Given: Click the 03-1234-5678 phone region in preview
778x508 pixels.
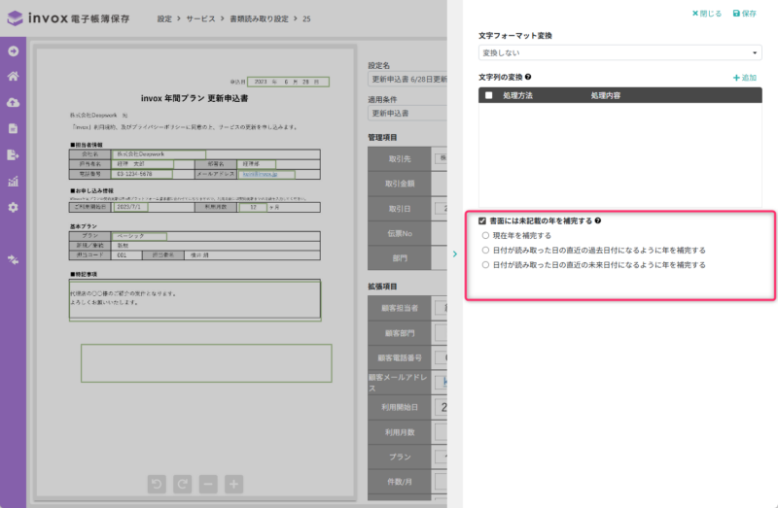Looking at the screenshot, I should pyautogui.click(x=142, y=174).
